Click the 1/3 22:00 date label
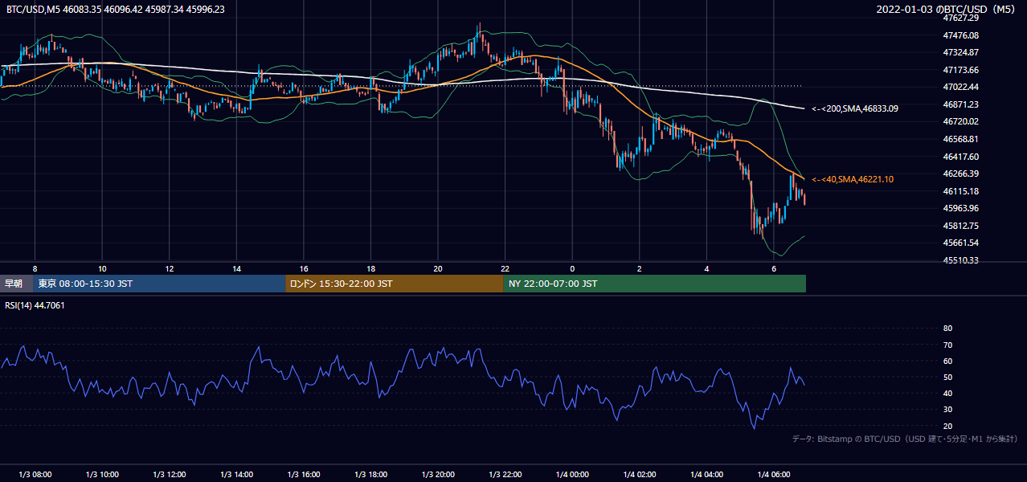Viewport: 1027px width, 482px height. pyautogui.click(x=505, y=475)
